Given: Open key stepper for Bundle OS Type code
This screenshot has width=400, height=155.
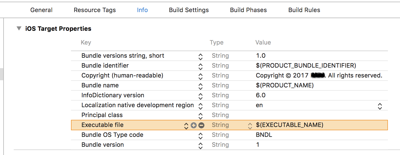Looking at the screenshot, I should (201, 135).
